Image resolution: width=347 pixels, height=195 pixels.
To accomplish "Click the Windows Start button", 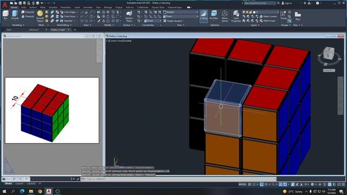I will coord(4,191).
